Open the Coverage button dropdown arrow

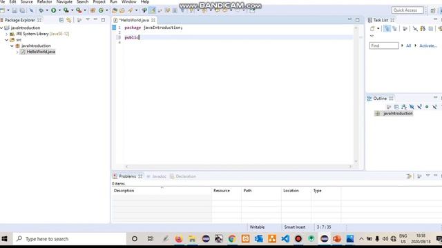[x=72, y=10]
